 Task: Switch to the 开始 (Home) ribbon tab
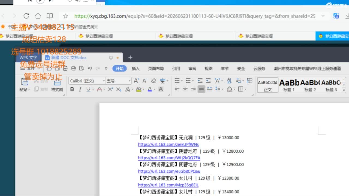point(120,69)
